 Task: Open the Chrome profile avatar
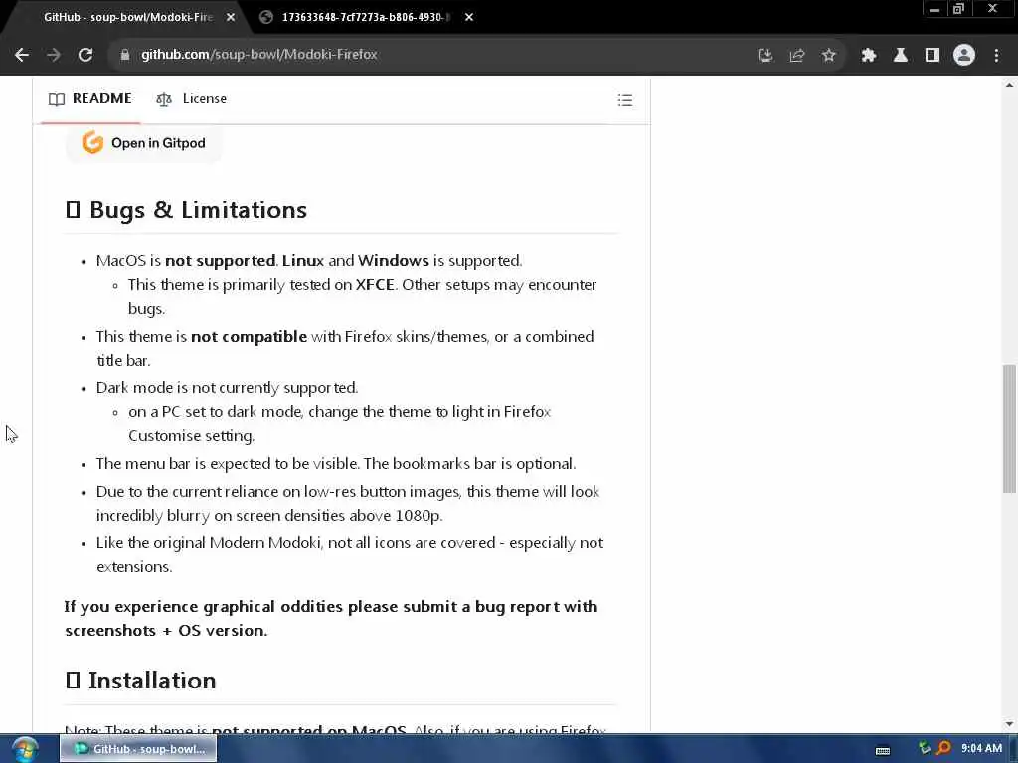964,56
